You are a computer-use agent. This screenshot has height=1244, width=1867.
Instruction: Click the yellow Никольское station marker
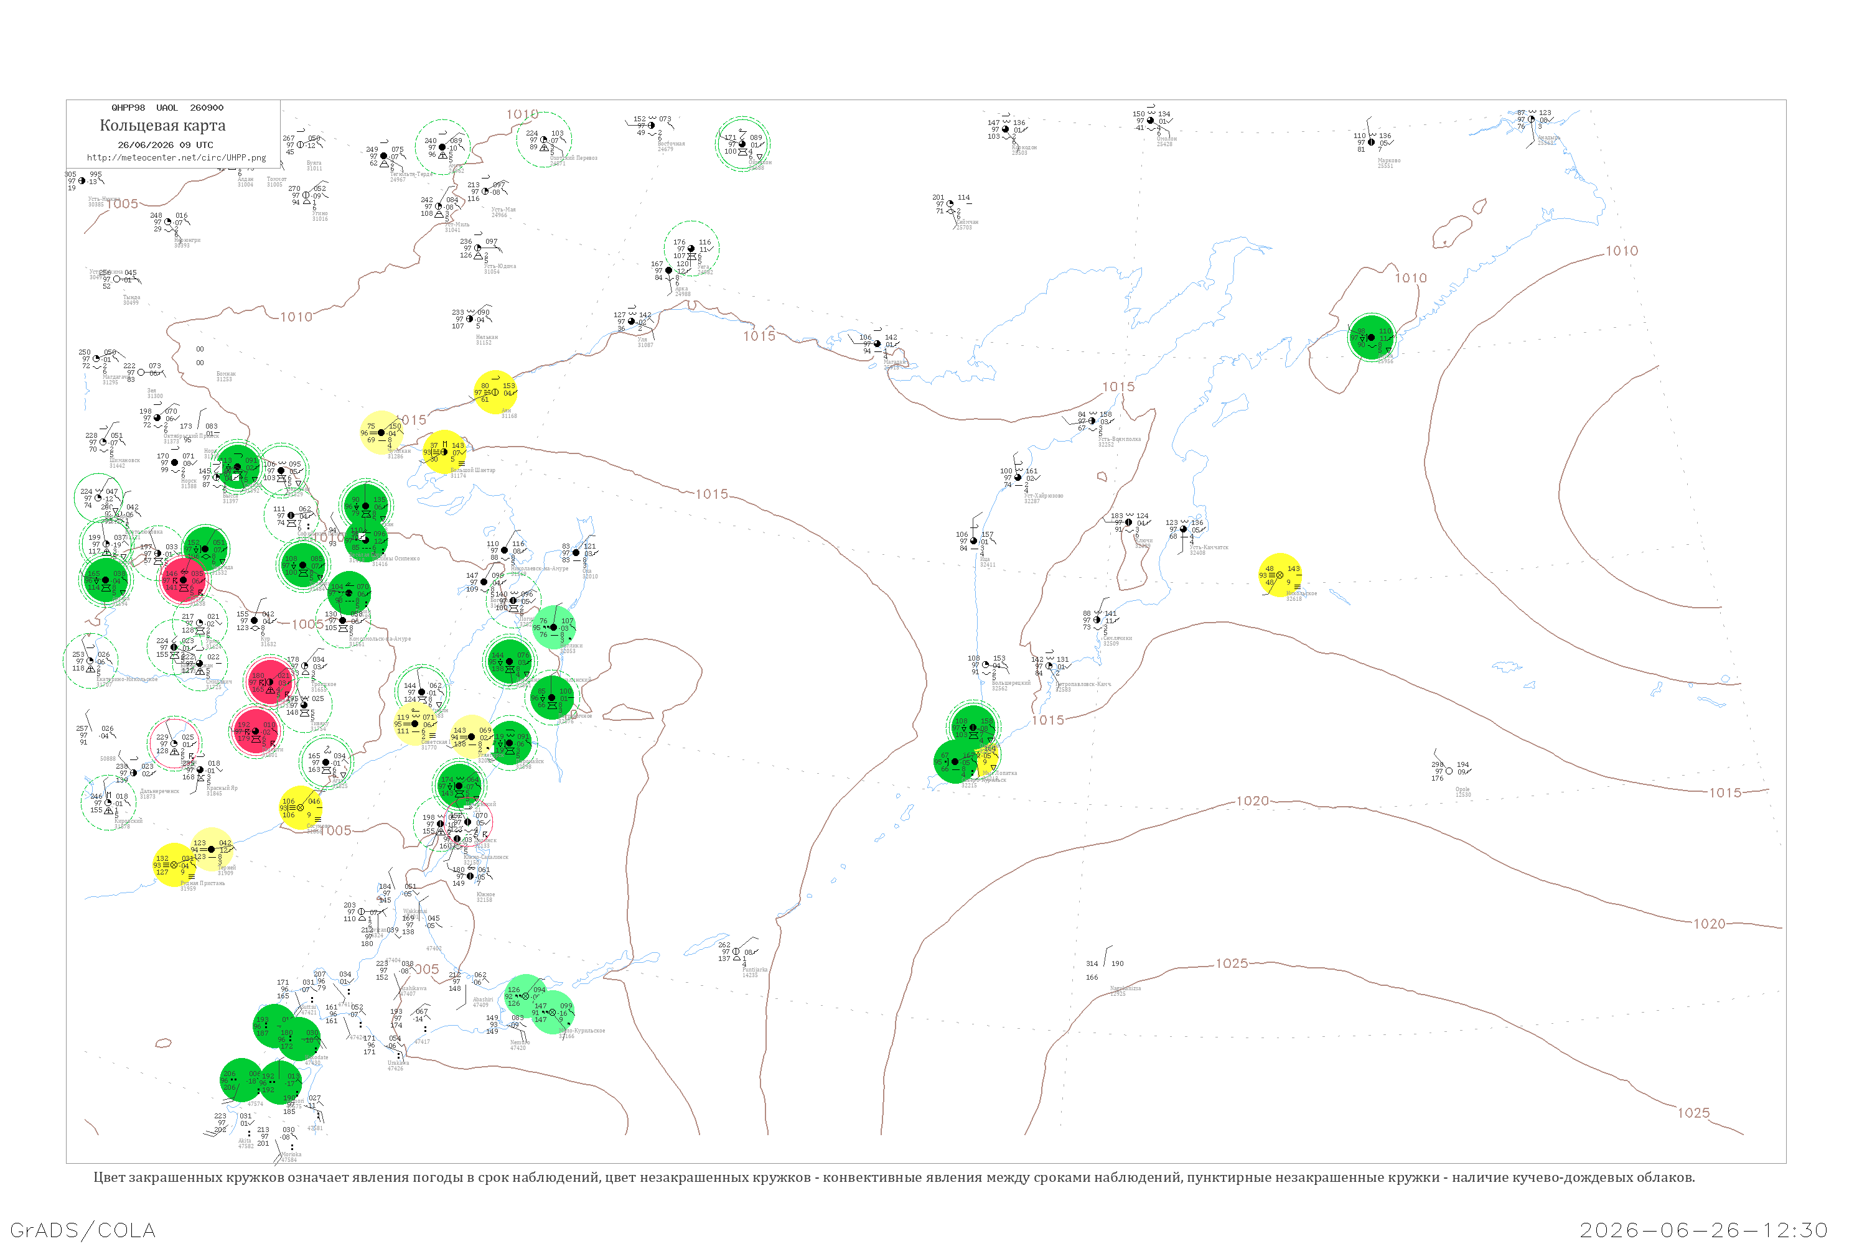coord(1280,574)
